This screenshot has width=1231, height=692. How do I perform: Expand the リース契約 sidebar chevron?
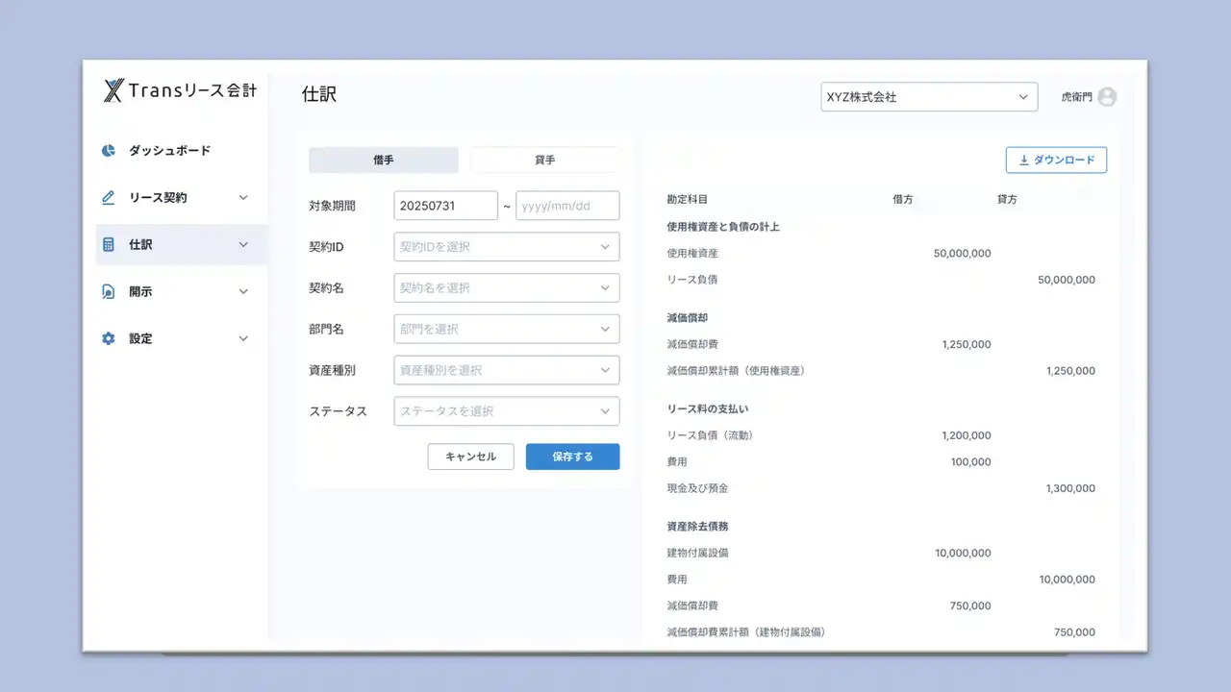pos(243,198)
